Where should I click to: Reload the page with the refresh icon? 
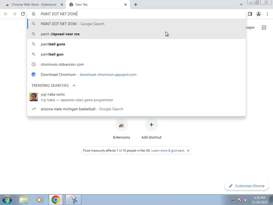(x=23, y=14)
